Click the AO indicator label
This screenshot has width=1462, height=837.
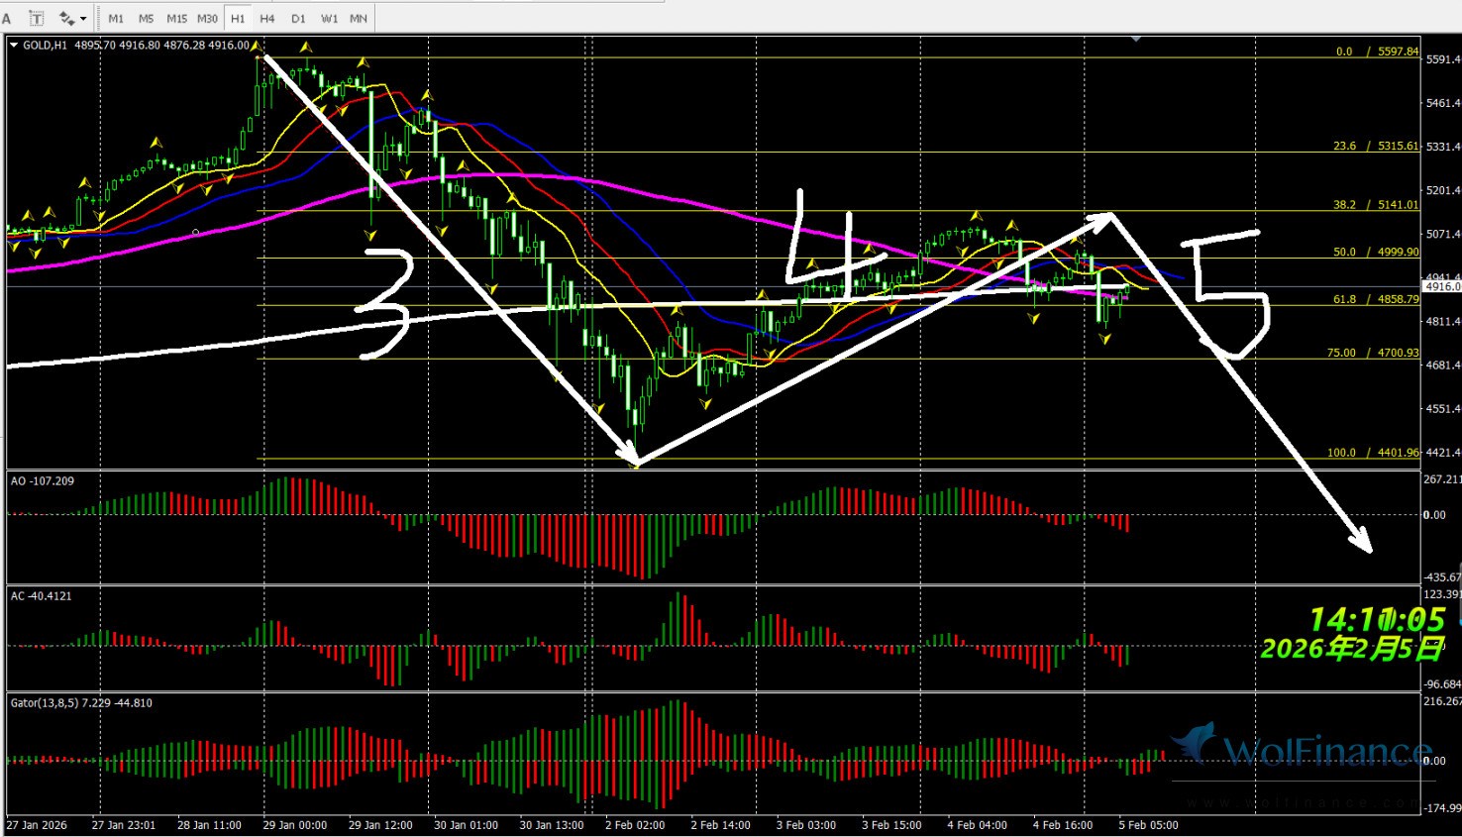42,481
